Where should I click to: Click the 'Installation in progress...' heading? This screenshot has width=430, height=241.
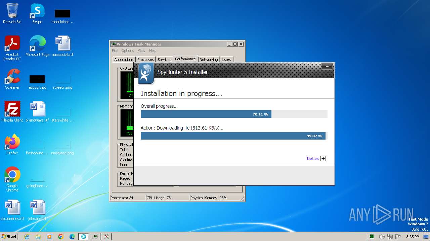pos(181,94)
